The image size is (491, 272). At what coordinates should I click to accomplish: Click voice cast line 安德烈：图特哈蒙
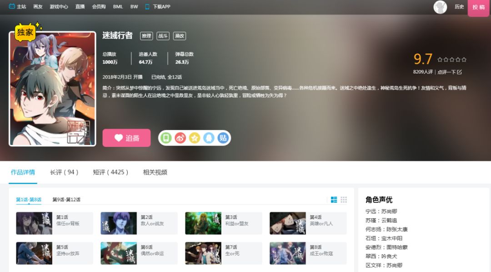(x=386, y=248)
